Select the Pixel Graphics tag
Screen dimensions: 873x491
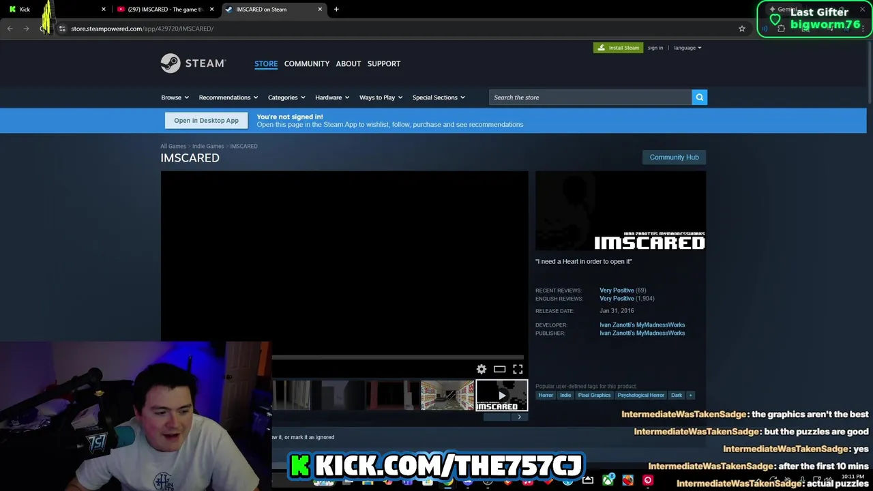pyautogui.click(x=594, y=395)
